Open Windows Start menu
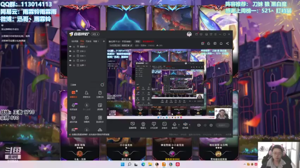The height and width of the screenshot is (168, 300). click(123, 164)
